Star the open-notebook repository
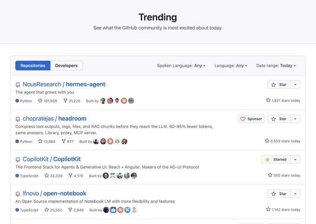This screenshot has height=224, width=316. click(279, 194)
